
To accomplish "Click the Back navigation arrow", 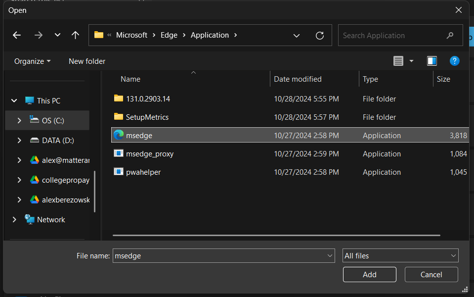I will (x=17, y=35).
